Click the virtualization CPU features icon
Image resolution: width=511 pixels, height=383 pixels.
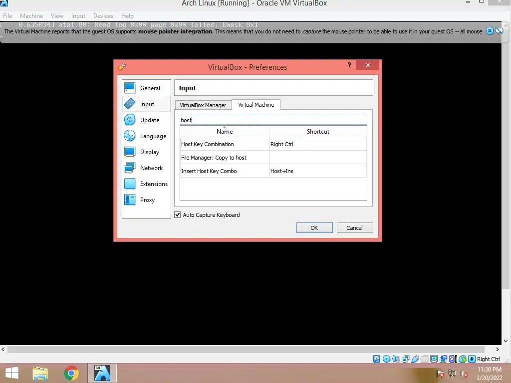[453, 359]
